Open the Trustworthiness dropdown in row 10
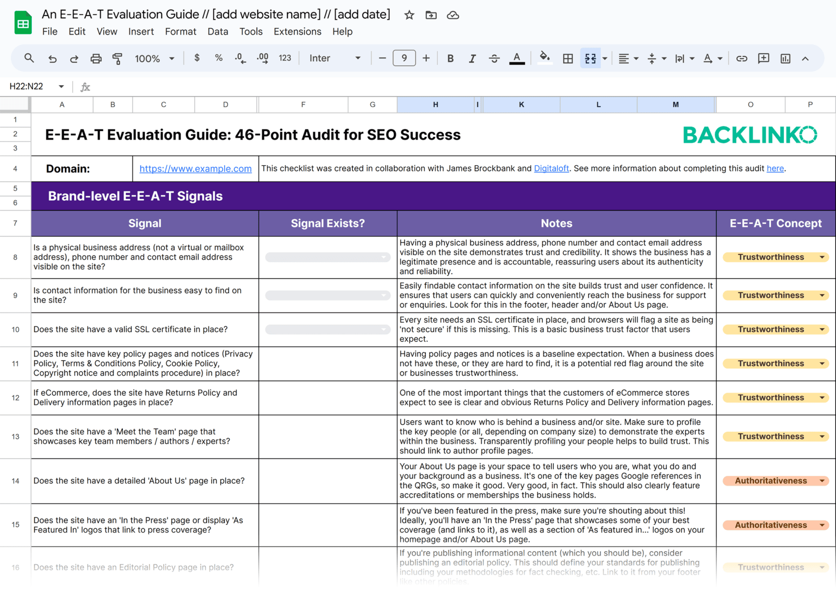 [x=822, y=329]
